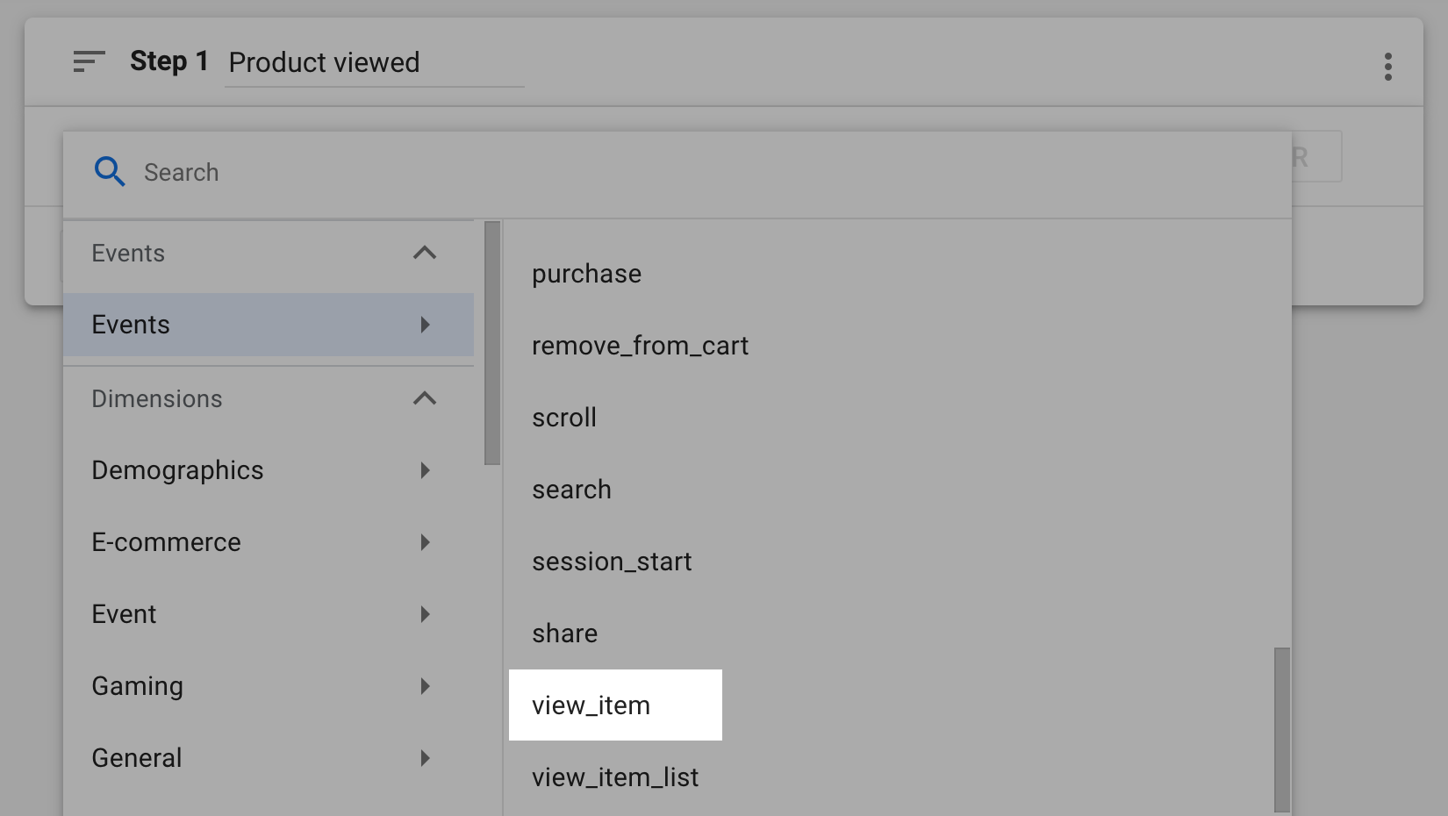Click the arrow next to General
The image size is (1448, 816).
[426, 758]
